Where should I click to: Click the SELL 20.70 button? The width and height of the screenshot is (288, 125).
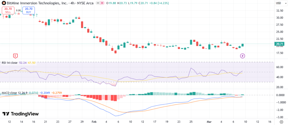click(x=8, y=11)
